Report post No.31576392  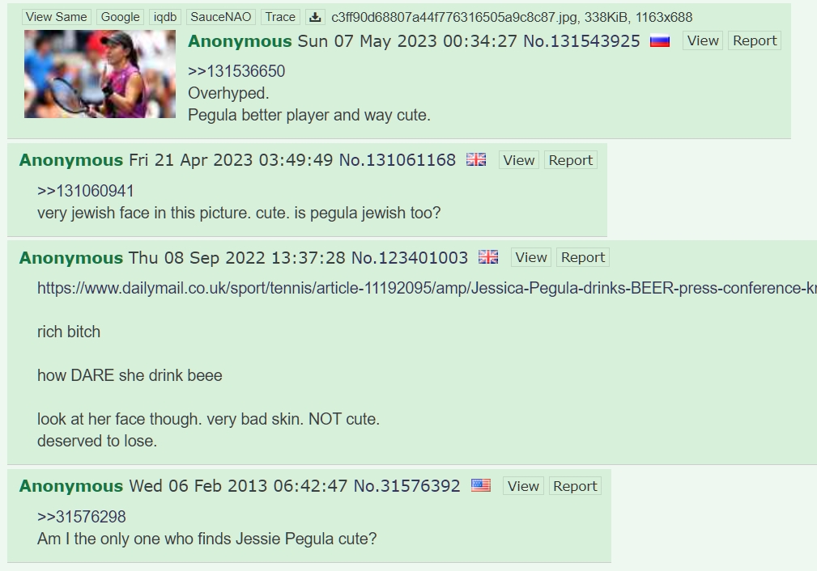coord(575,486)
